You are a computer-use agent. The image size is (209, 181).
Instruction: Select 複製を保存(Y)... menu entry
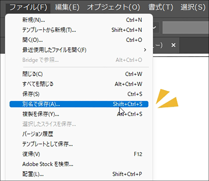pos(41,114)
